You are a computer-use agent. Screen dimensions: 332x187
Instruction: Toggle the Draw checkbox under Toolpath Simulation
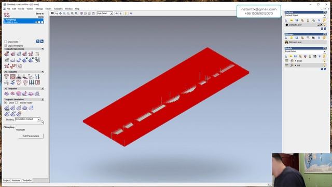pos(6,103)
